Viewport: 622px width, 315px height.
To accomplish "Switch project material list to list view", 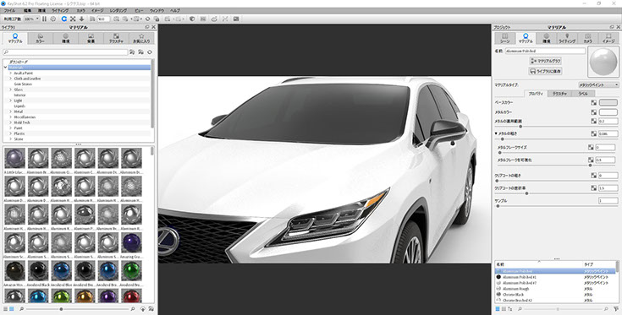I will click(x=498, y=309).
